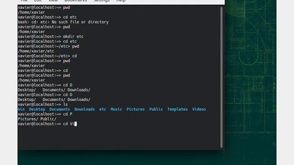Click the blue 'Videos' entry in ls output
294x165 pixels.
coord(199,109)
